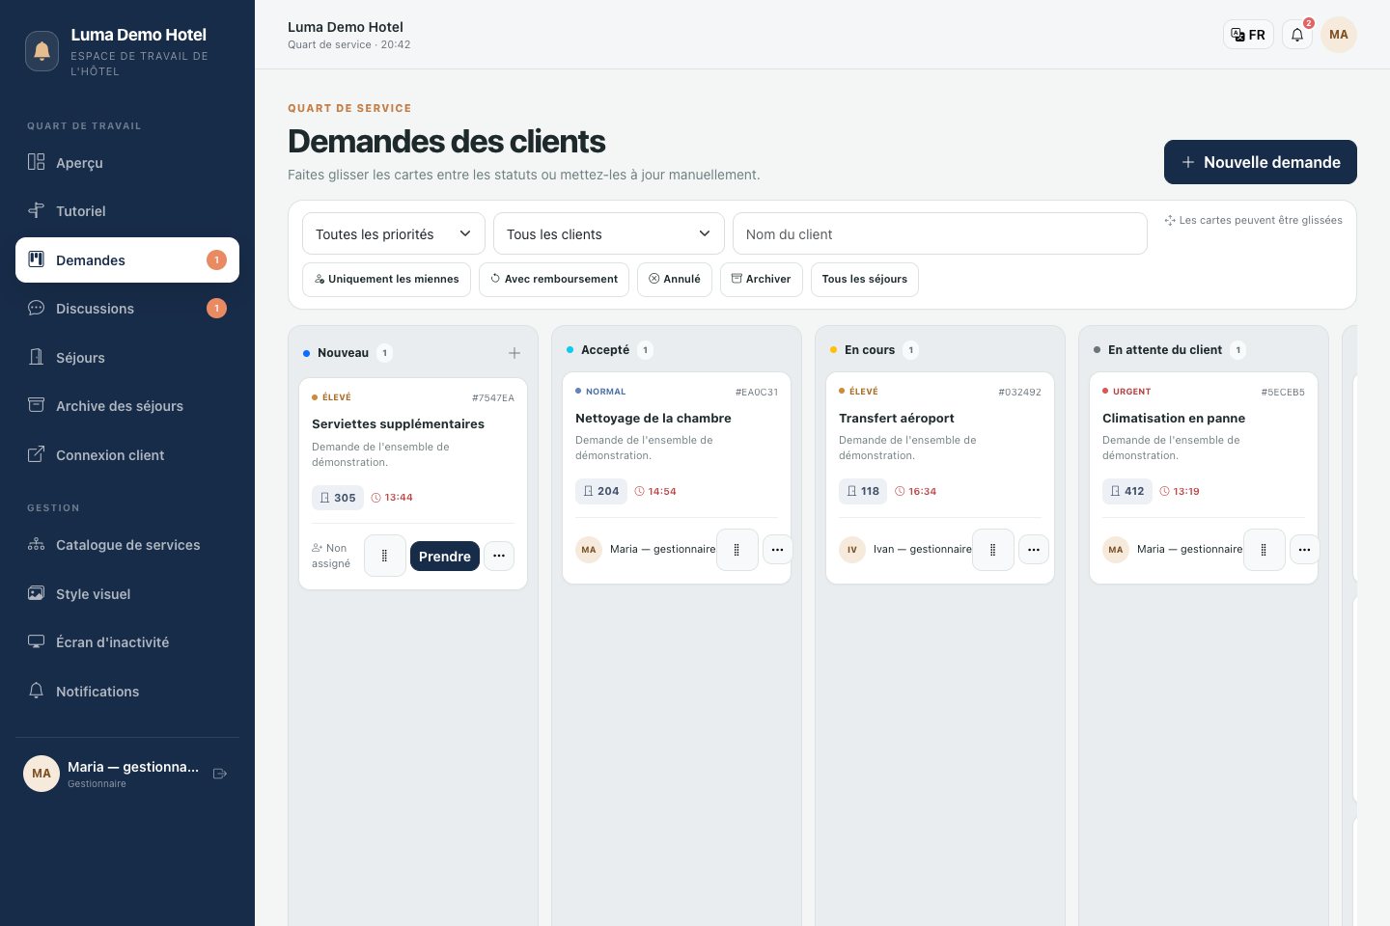1390x926 pixels.
Task: Navigate to Archive des séjours
Action: pyautogui.click(x=127, y=406)
